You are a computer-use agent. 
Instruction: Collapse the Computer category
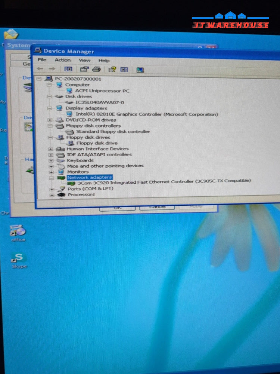(49, 85)
